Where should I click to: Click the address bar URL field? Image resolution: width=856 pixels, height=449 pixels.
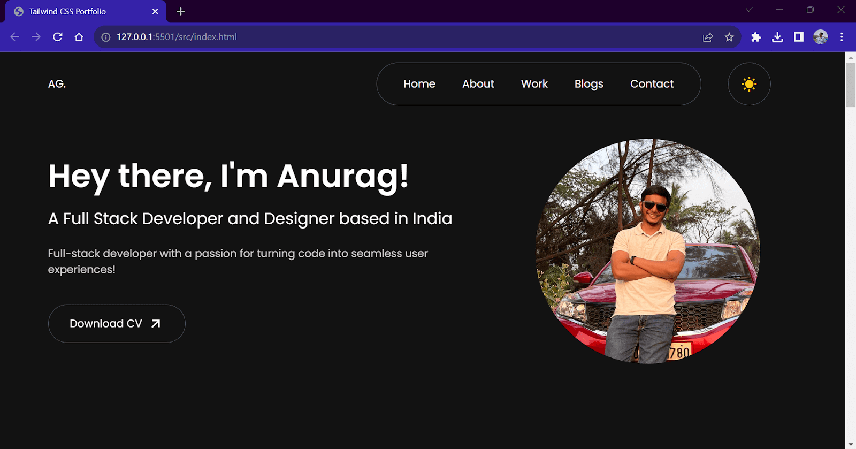coord(374,37)
